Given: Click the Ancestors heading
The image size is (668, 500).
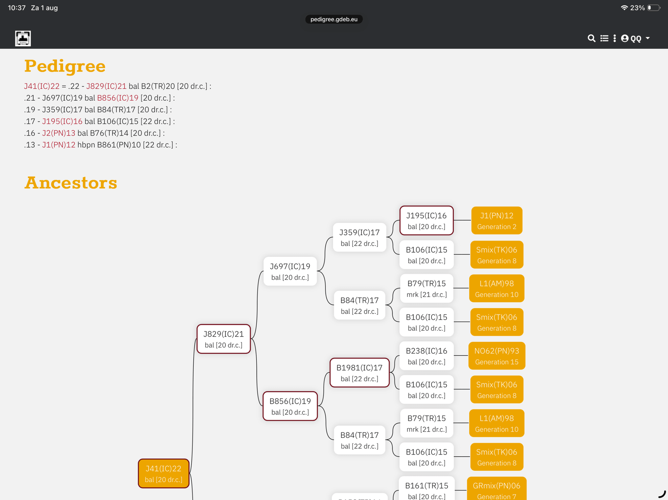Looking at the screenshot, I should point(71,183).
